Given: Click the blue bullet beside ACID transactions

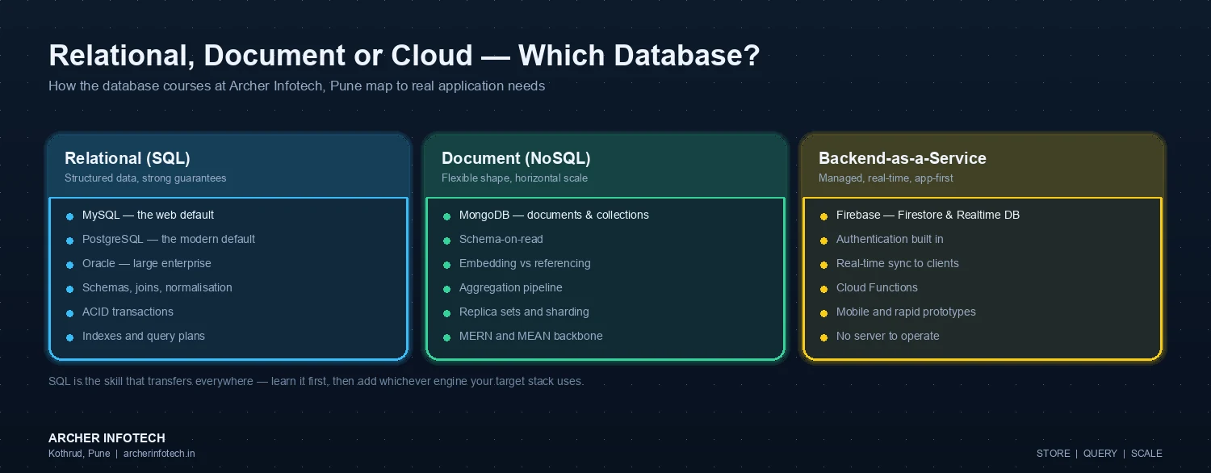Looking at the screenshot, I should (x=69, y=313).
